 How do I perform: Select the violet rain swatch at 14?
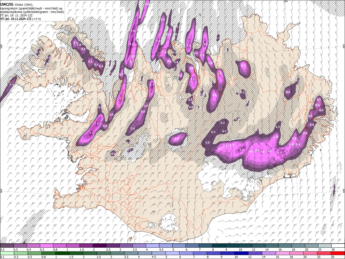tap(269, 253)
